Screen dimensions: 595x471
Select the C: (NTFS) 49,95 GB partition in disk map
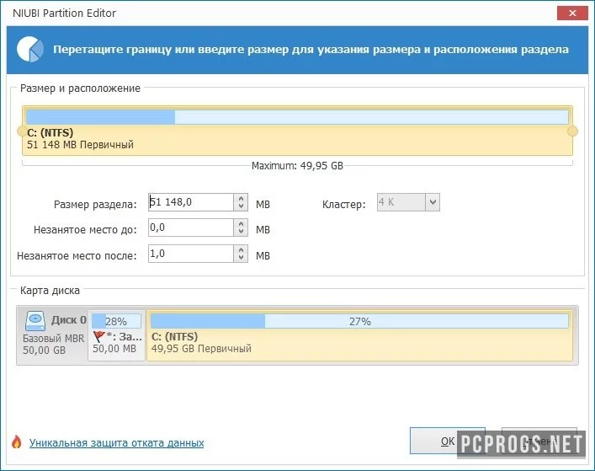click(359, 335)
